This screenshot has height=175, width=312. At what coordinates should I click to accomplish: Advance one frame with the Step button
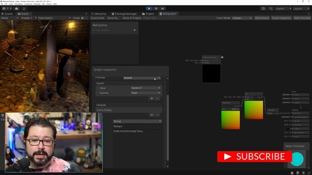(163, 9)
